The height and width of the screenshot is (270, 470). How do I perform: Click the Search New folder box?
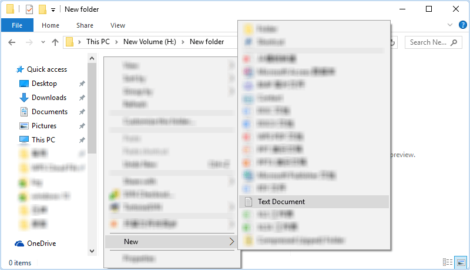pyautogui.click(x=428, y=42)
